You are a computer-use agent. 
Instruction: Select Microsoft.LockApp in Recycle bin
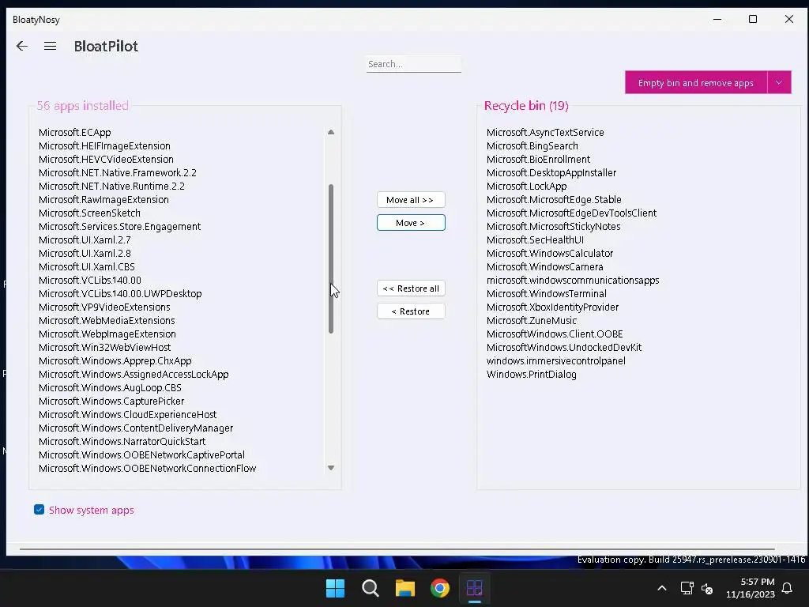tap(527, 186)
